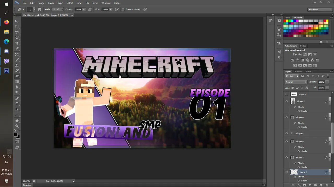Add a Levels adjustment

300,55
